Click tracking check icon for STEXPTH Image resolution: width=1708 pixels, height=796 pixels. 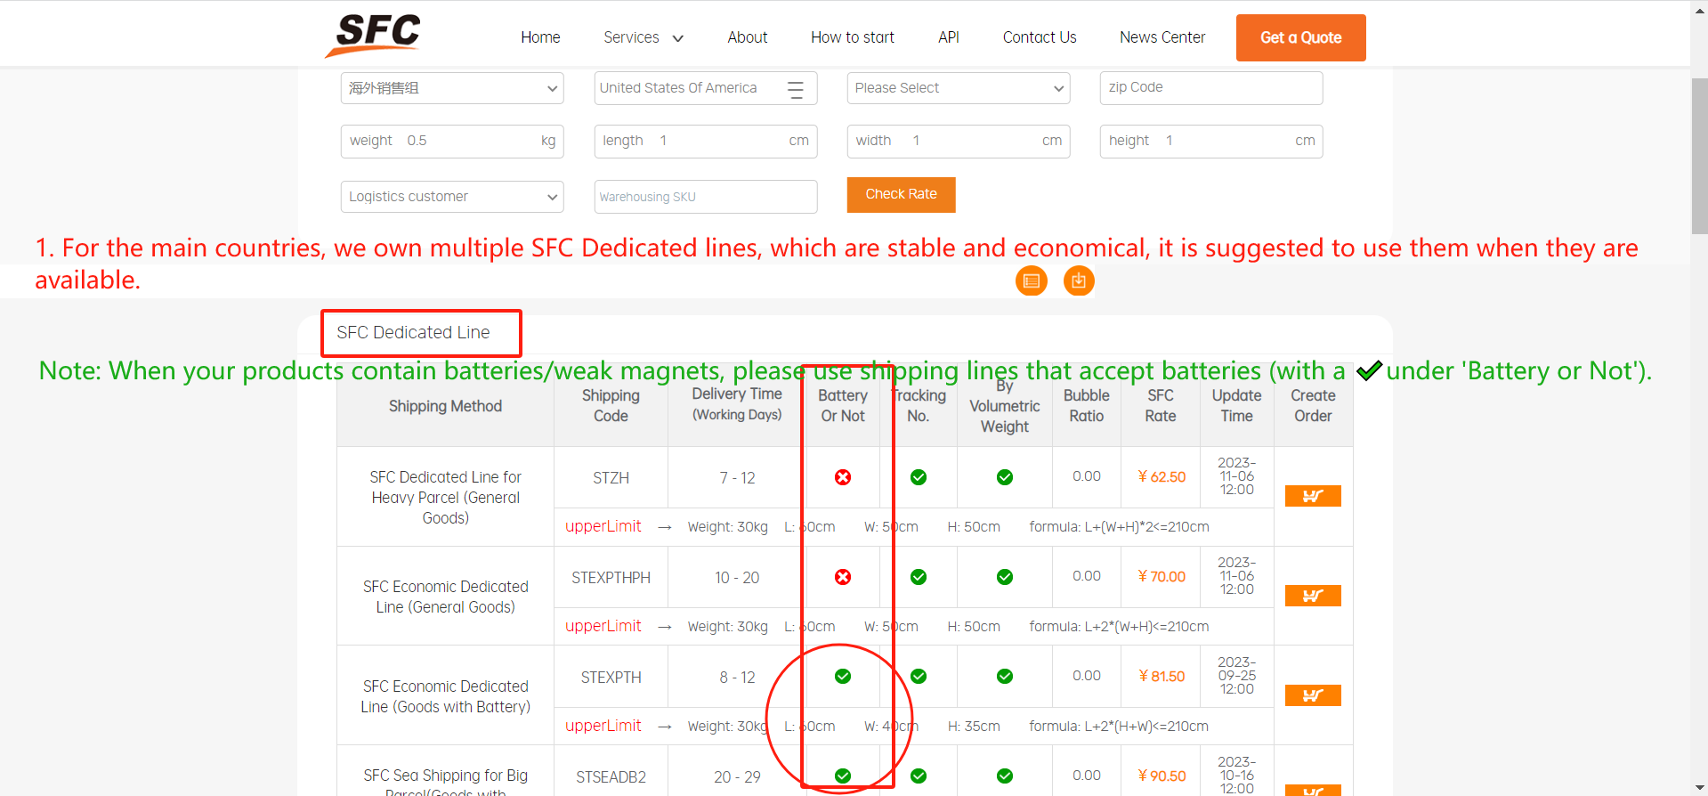click(x=919, y=677)
